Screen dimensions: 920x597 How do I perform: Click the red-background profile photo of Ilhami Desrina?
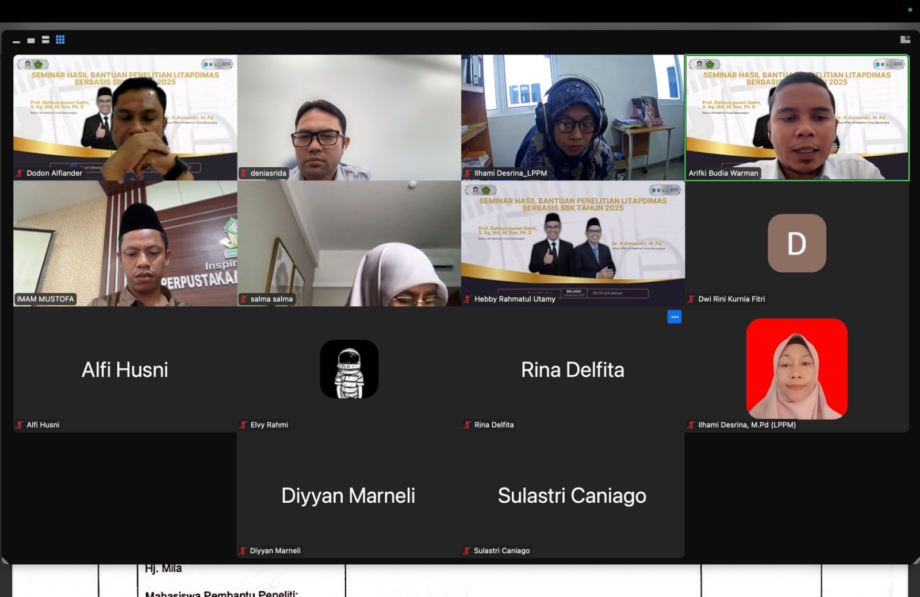pyautogui.click(x=796, y=369)
